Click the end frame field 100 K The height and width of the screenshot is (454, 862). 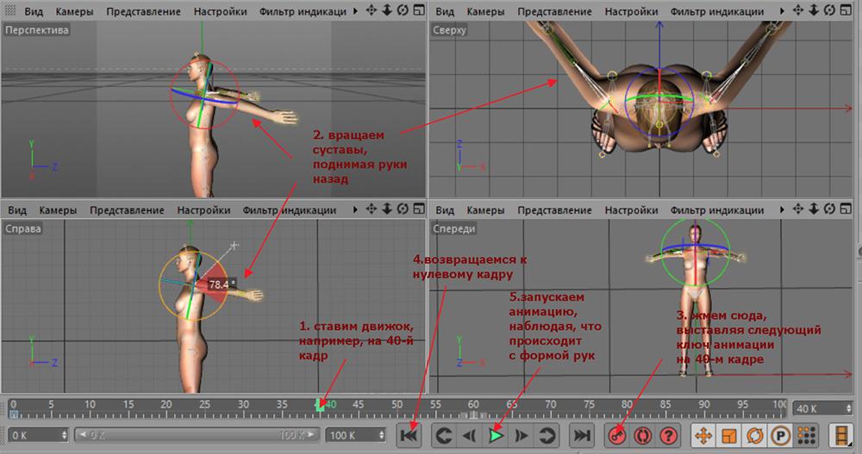352,435
